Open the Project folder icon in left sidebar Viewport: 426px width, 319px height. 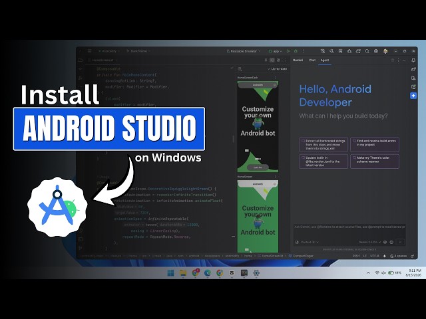point(81,60)
